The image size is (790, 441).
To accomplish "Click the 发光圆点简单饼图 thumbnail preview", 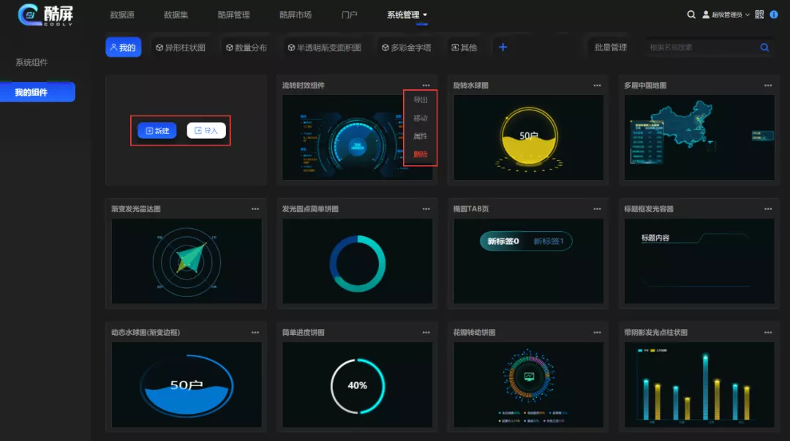I will (357, 261).
